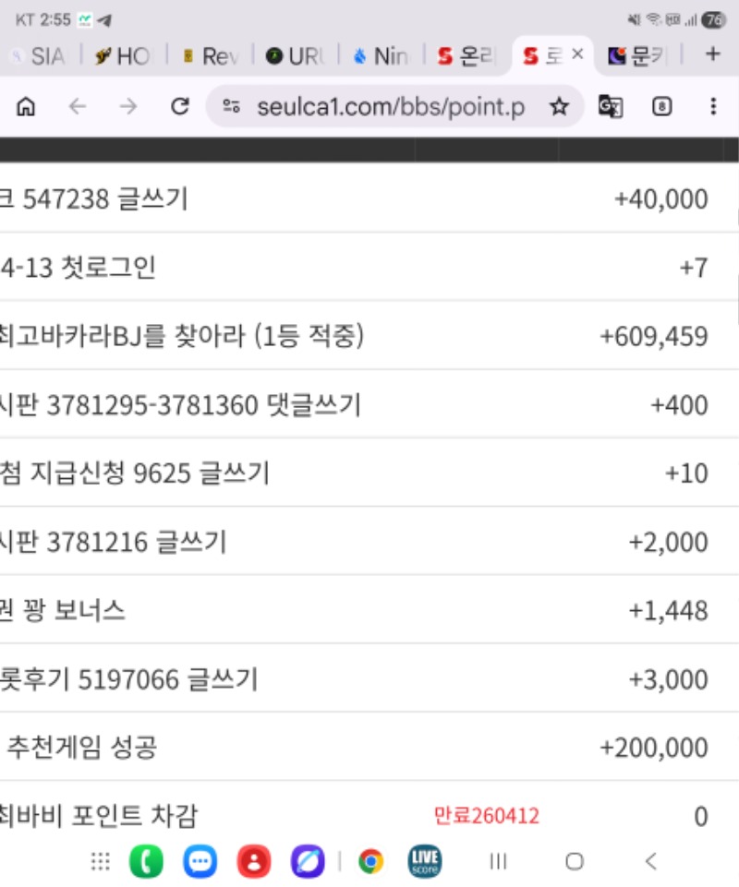Switch to the SIA tab
Image resolution: width=739 pixels, height=887 pixels.
(x=40, y=56)
